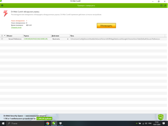The height and width of the screenshot is (126, 168).
Task: Open the Вылечить action dropdown
Action: (x=68, y=39)
